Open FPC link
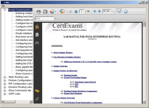Screen dimensions: 149x108 pos(77,84)
